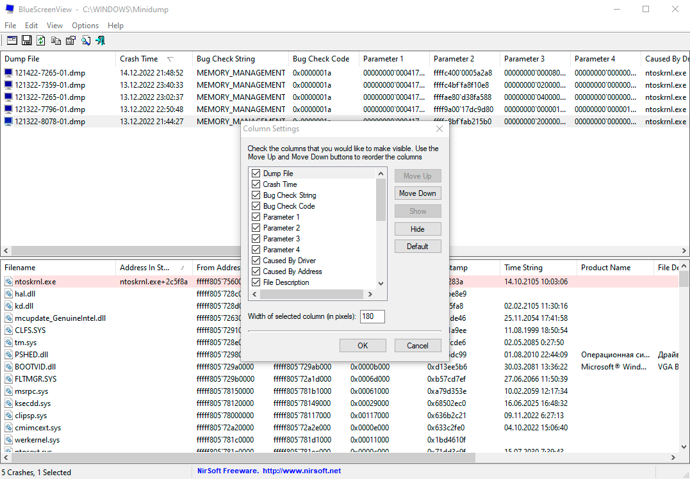Click the file icon next to hal.dll

click(x=8, y=294)
